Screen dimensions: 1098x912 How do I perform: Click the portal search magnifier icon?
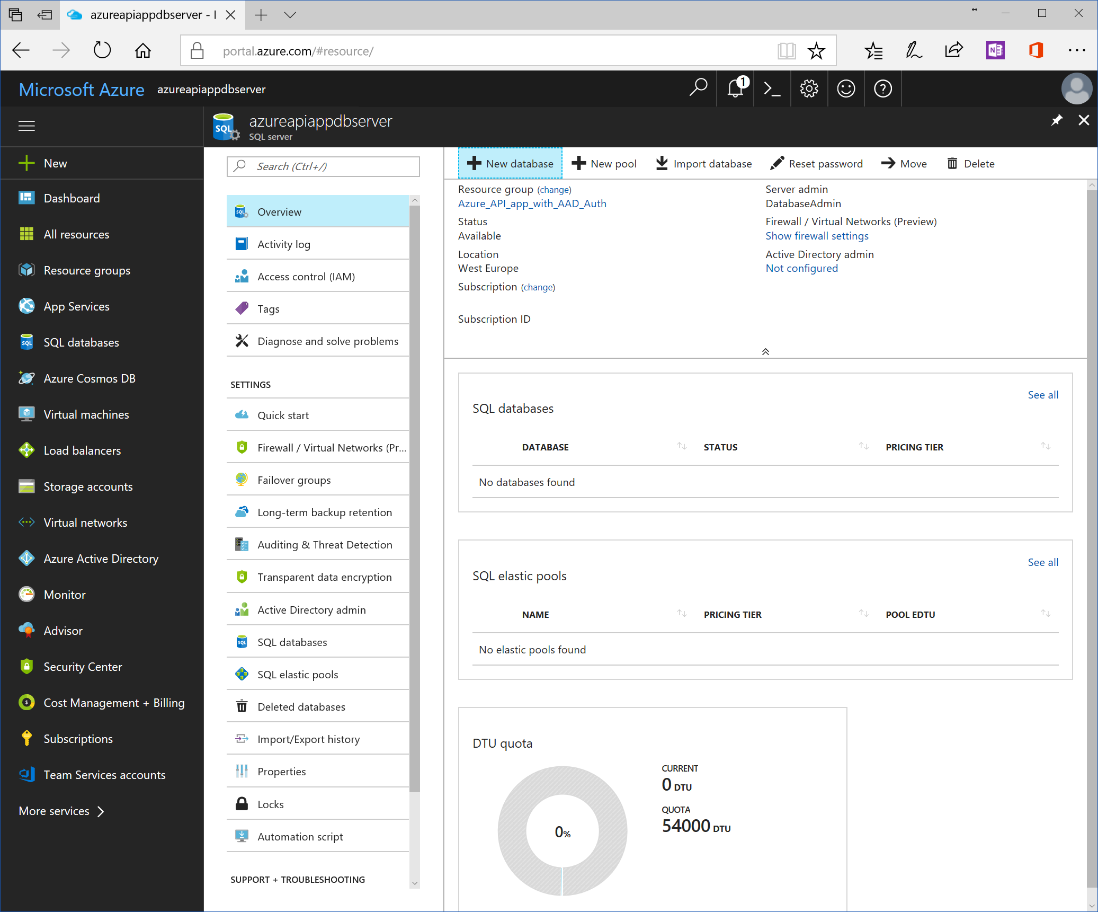point(698,88)
